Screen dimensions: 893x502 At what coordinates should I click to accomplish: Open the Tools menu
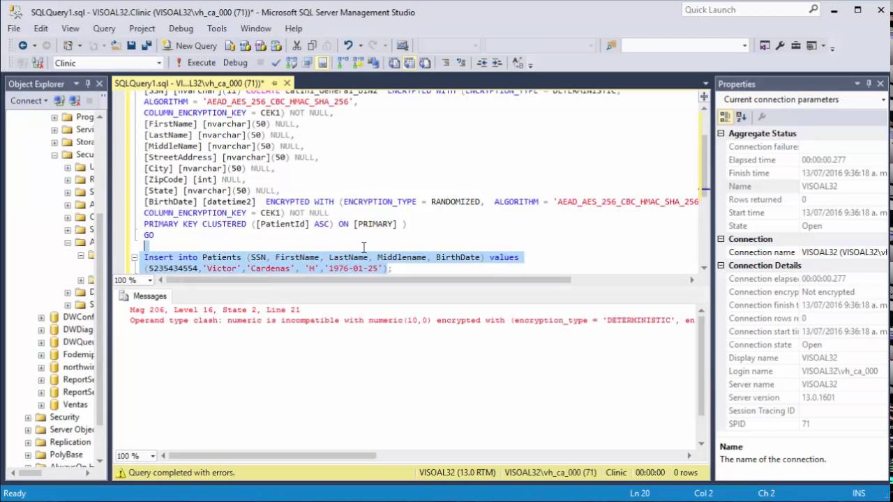point(217,29)
